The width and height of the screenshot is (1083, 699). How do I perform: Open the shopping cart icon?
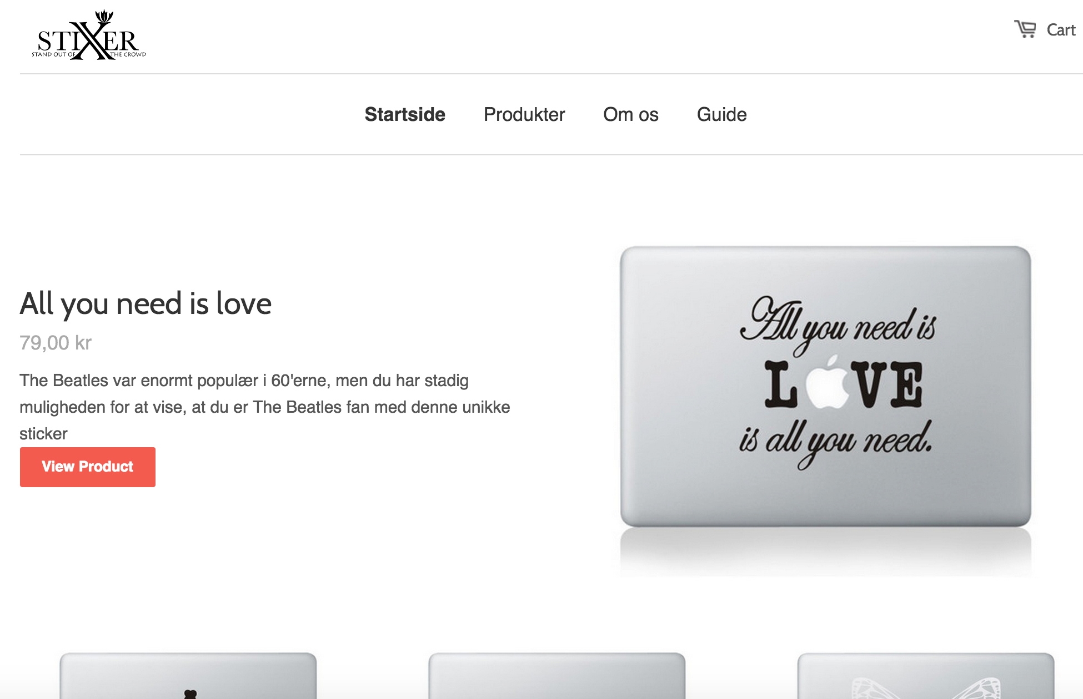(x=1025, y=29)
